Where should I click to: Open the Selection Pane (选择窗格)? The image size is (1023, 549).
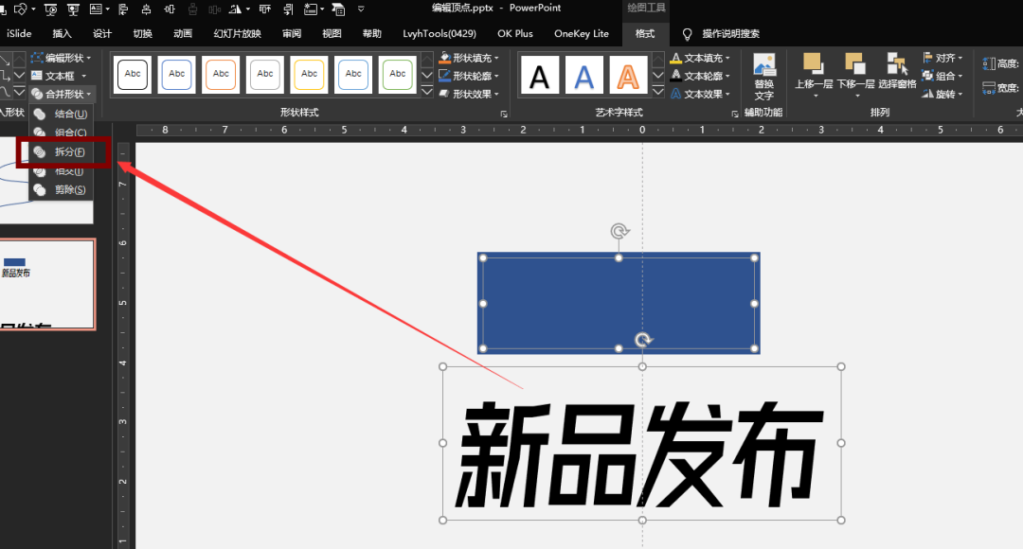897,71
